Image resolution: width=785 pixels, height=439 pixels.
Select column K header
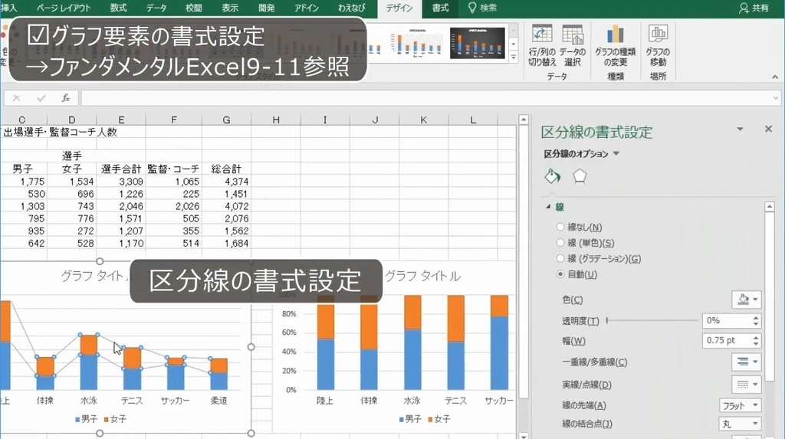click(423, 120)
